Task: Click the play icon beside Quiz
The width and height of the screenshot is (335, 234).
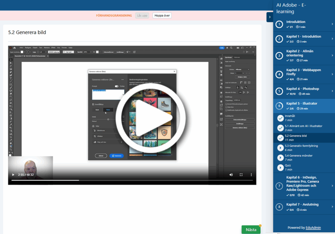Action: pos(280,168)
